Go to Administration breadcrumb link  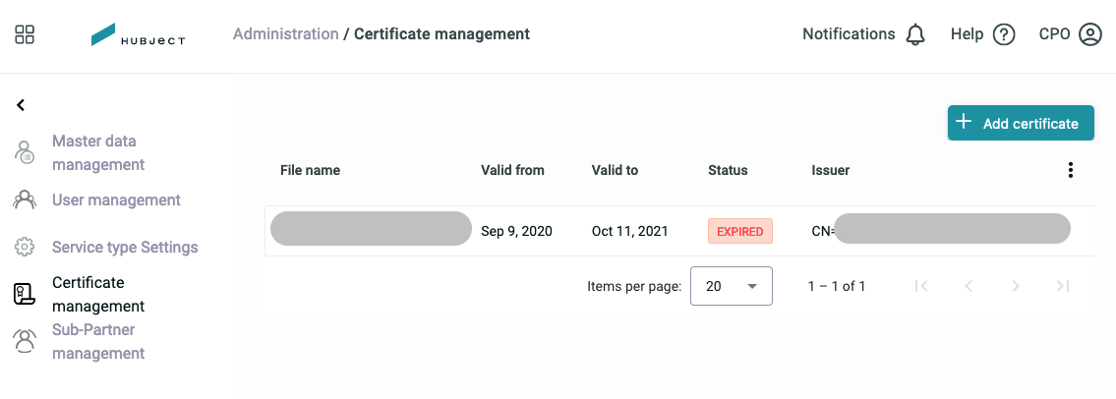pos(285,33)
